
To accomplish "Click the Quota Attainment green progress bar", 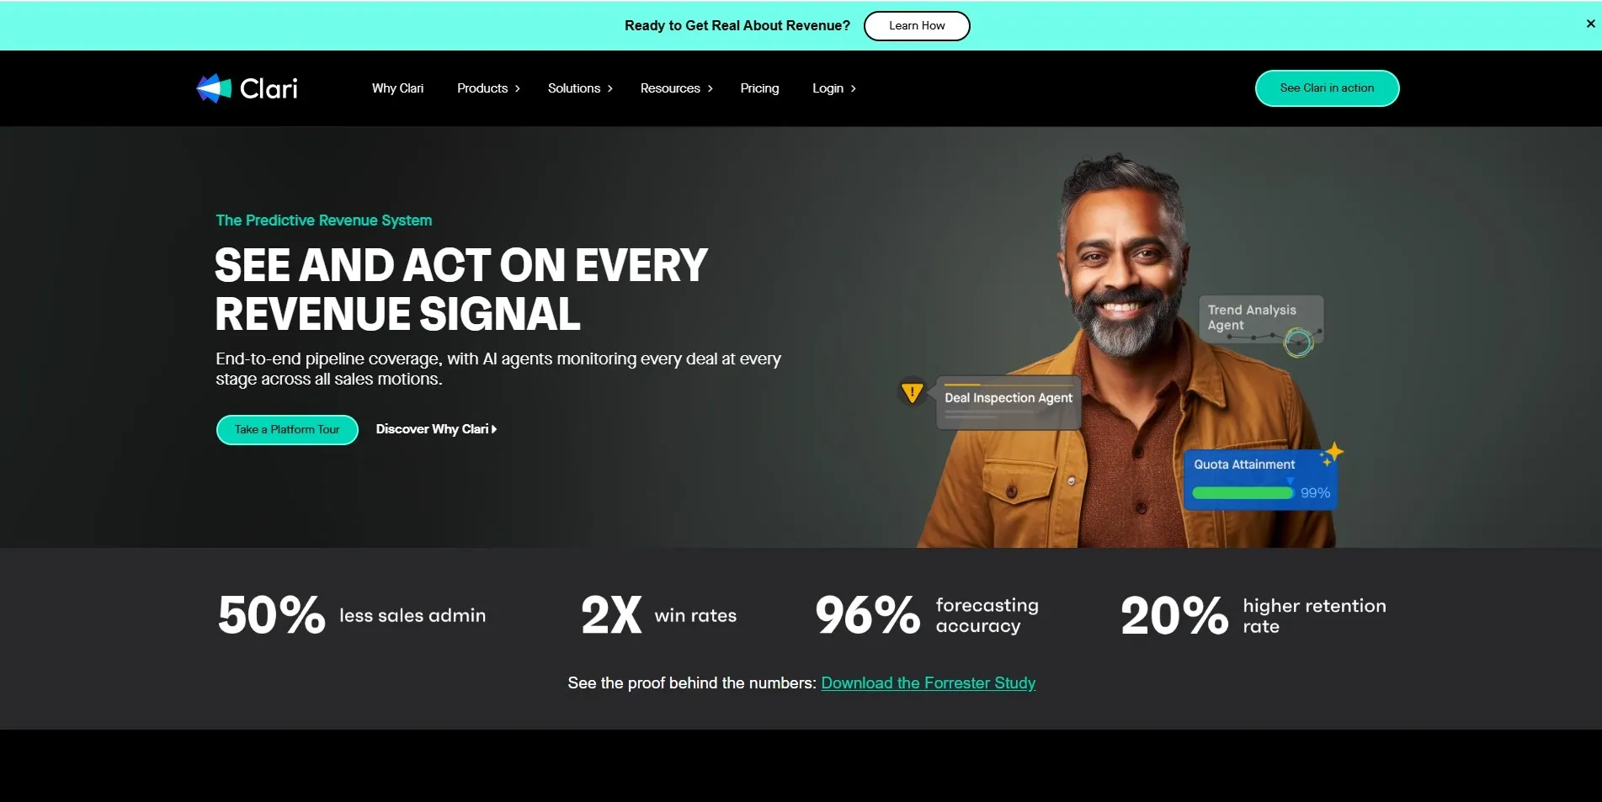I will point(1243,493).
